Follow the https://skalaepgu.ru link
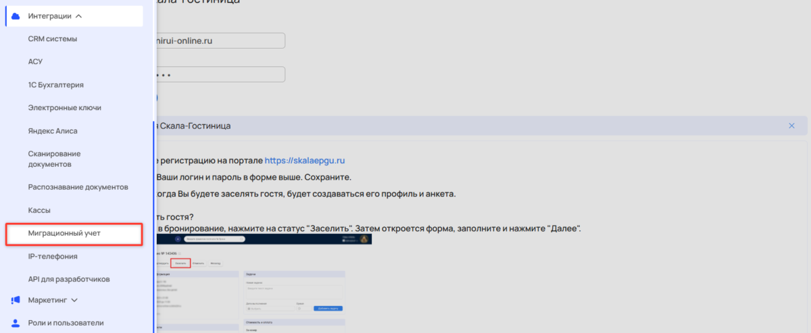Screen dimensions: 811x333 coord(305,161)
